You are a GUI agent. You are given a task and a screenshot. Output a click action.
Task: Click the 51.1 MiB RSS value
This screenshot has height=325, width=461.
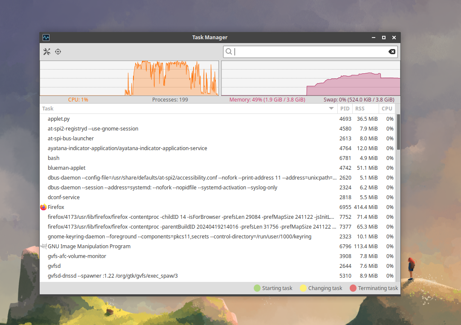pyautogui.click(x=367, y=168)
